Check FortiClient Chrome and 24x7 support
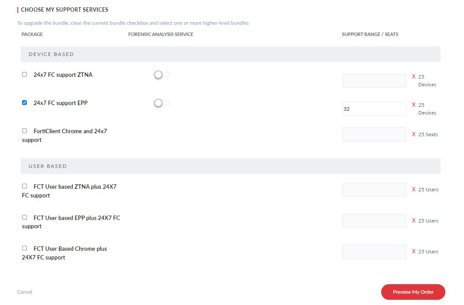Screen dimensions: 464x305 click(x=24, y=131)
